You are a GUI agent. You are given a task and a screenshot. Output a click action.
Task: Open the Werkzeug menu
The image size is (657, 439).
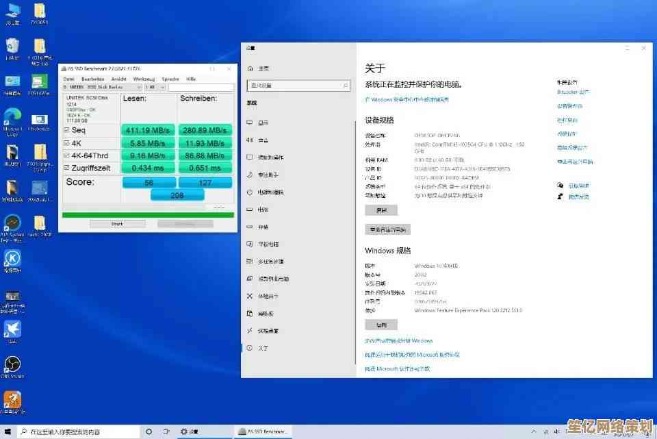[144, 79]
